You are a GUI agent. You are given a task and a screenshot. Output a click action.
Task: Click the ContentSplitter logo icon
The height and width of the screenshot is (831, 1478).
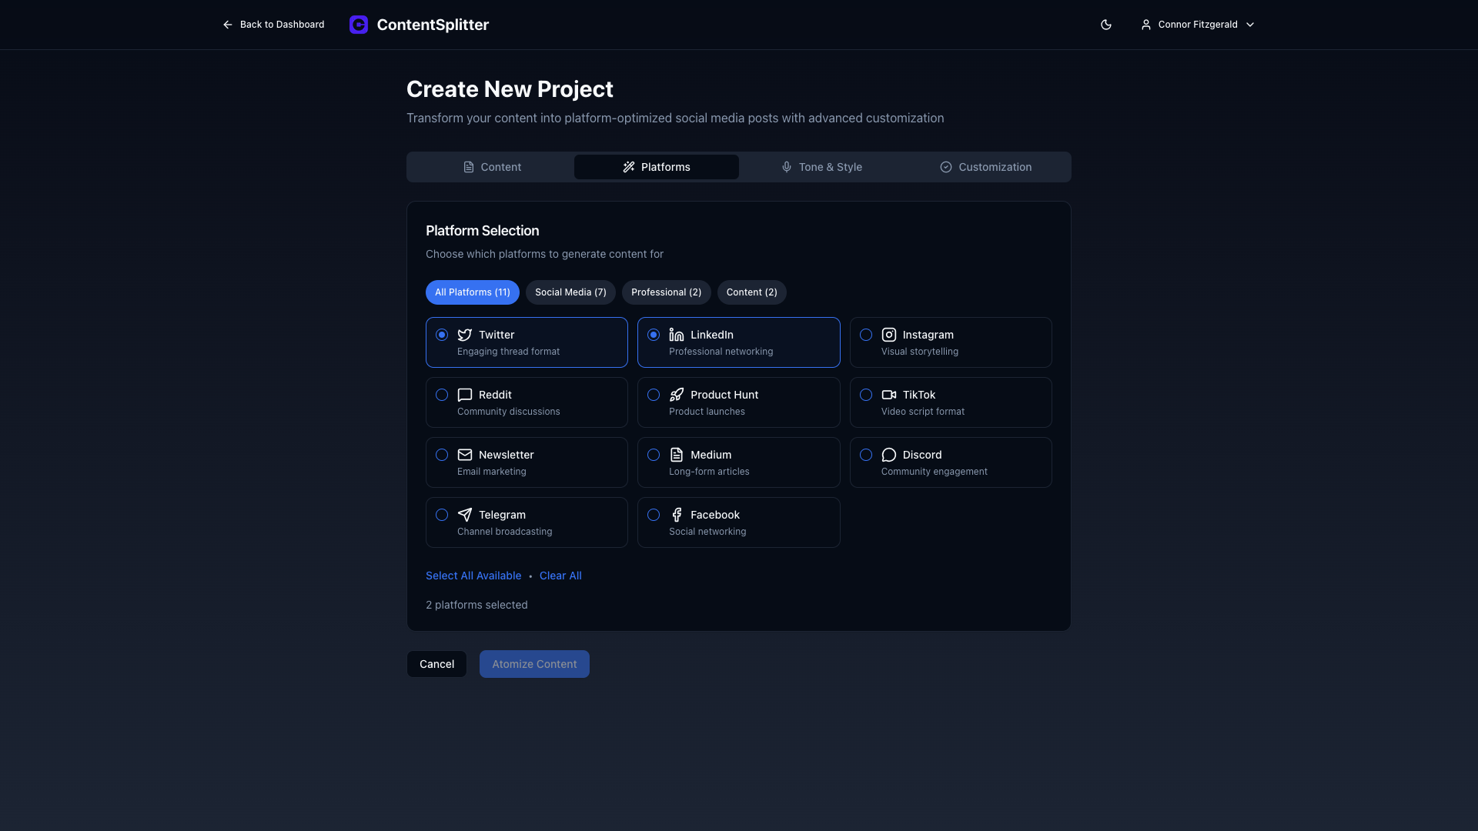point(358,25)
